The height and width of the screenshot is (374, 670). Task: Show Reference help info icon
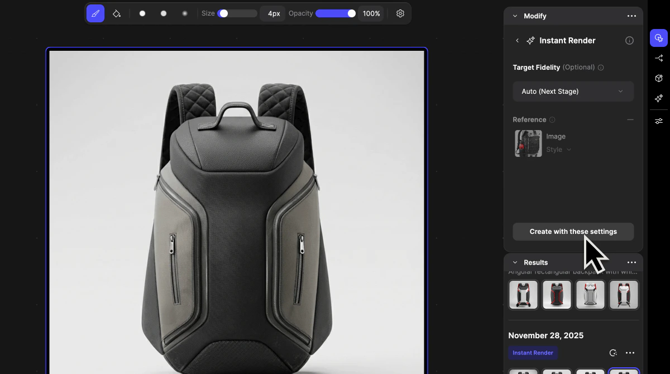point(552,120)
